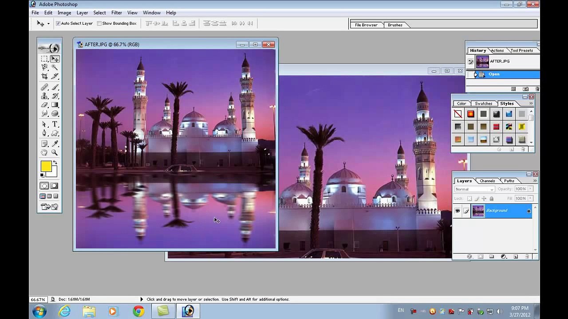This screenshot has width=568, height=319.
Task: Select the Eyedropper tool
Action: point(55,144)
